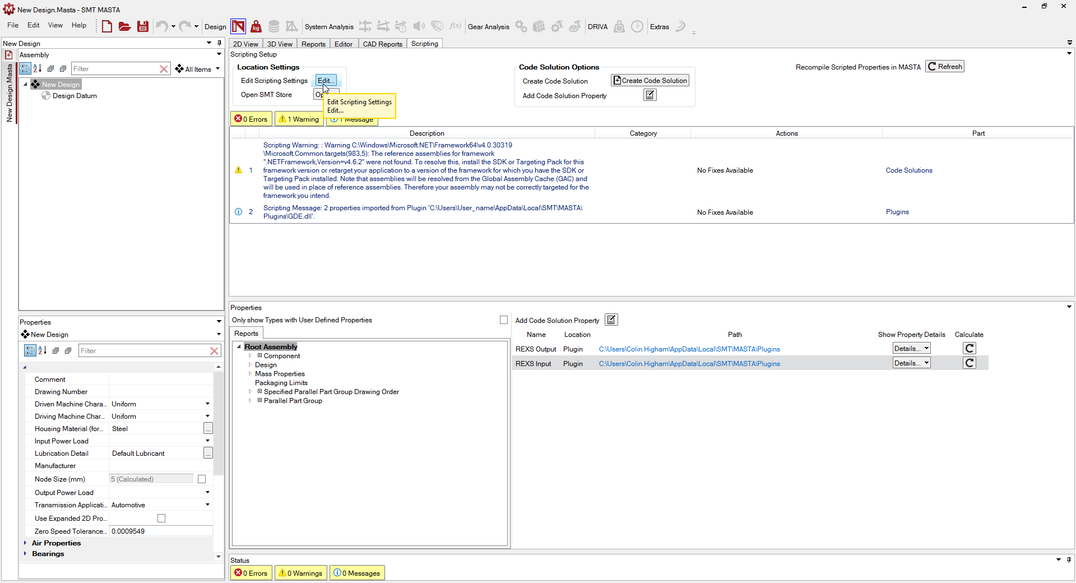Click the Refresh button
This screenshot has width=1076, height=583.
tap(945, 67)
